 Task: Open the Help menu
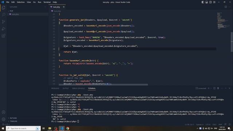[x=55, y=2]
